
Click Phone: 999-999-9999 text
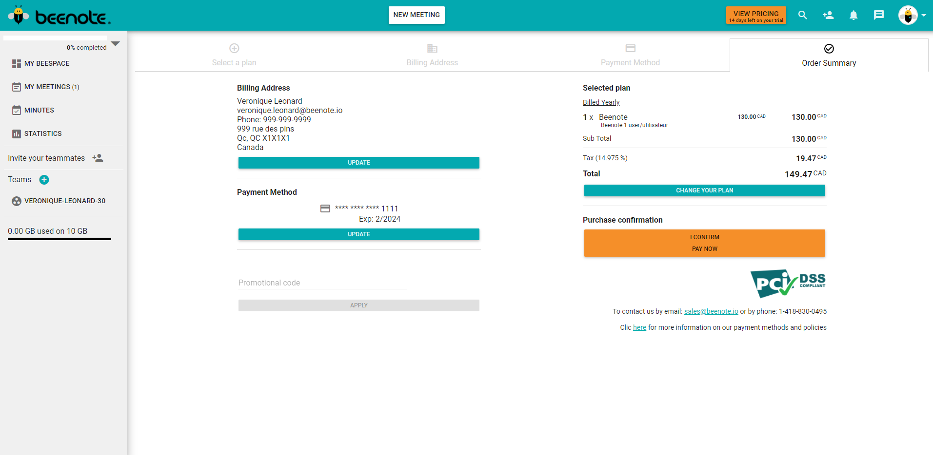point(274,119)
